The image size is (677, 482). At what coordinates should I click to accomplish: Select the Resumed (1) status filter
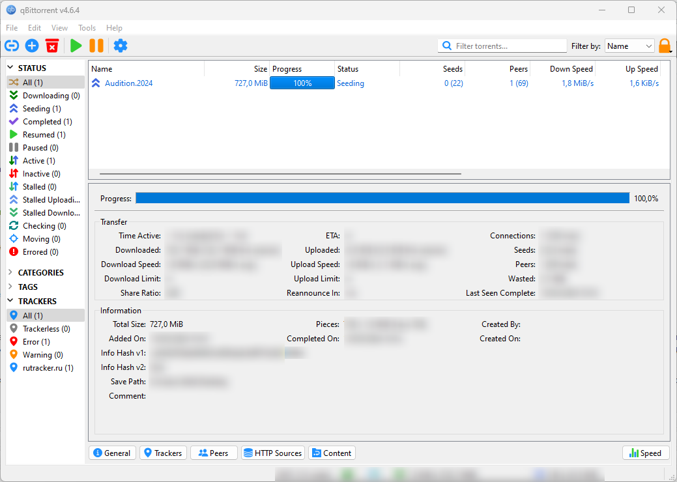pyautogui.click(x=46, y=135)
